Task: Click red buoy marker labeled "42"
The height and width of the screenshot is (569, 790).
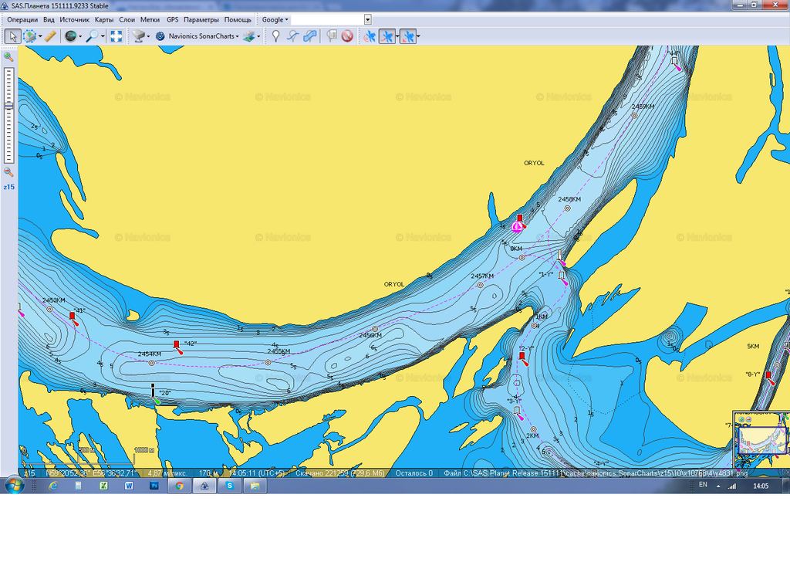Action: 177,345
